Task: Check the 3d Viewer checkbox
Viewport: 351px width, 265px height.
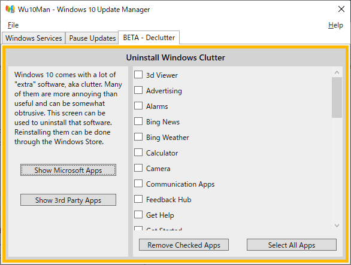Action: coord(138,75)
